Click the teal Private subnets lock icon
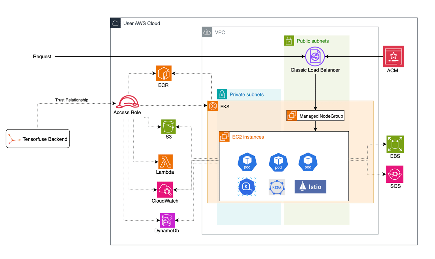The width and height of the screenshot is (435, 259). (222, 94)
